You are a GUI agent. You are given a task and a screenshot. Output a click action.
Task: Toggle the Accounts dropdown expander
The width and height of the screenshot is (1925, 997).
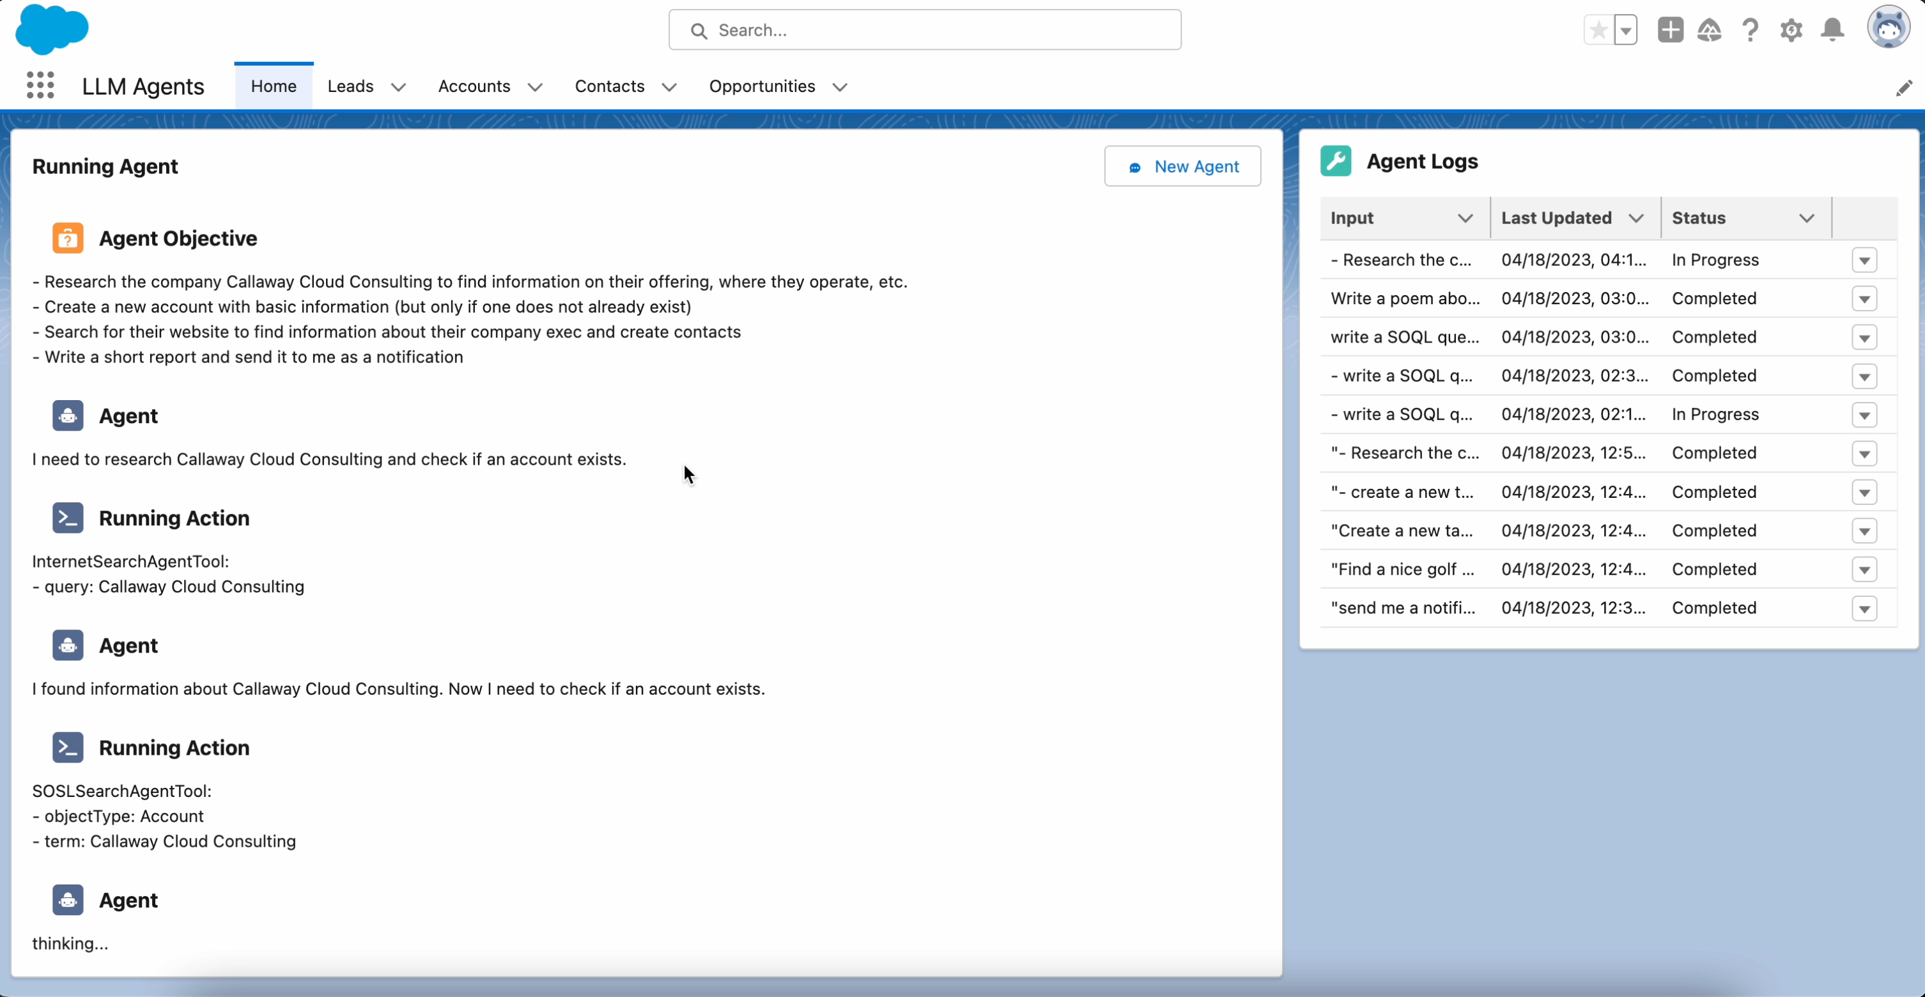coord(536,86)
